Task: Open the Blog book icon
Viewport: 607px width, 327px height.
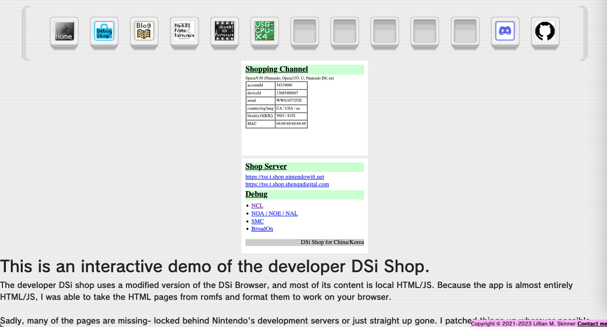Action: (x=144, y=32)
